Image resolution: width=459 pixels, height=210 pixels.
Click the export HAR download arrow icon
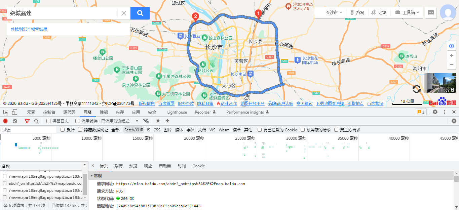pyautogui.click(x=167, y=121)
